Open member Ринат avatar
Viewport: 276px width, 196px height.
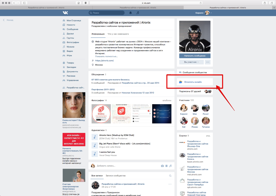[x=206, y=108]
